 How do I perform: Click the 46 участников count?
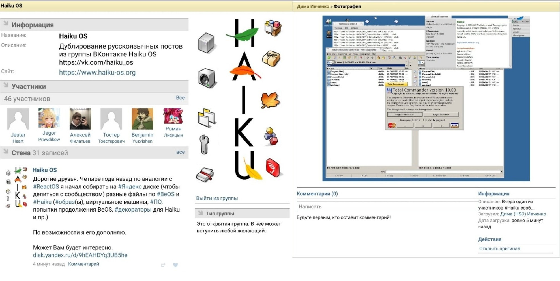pos(27,99)
